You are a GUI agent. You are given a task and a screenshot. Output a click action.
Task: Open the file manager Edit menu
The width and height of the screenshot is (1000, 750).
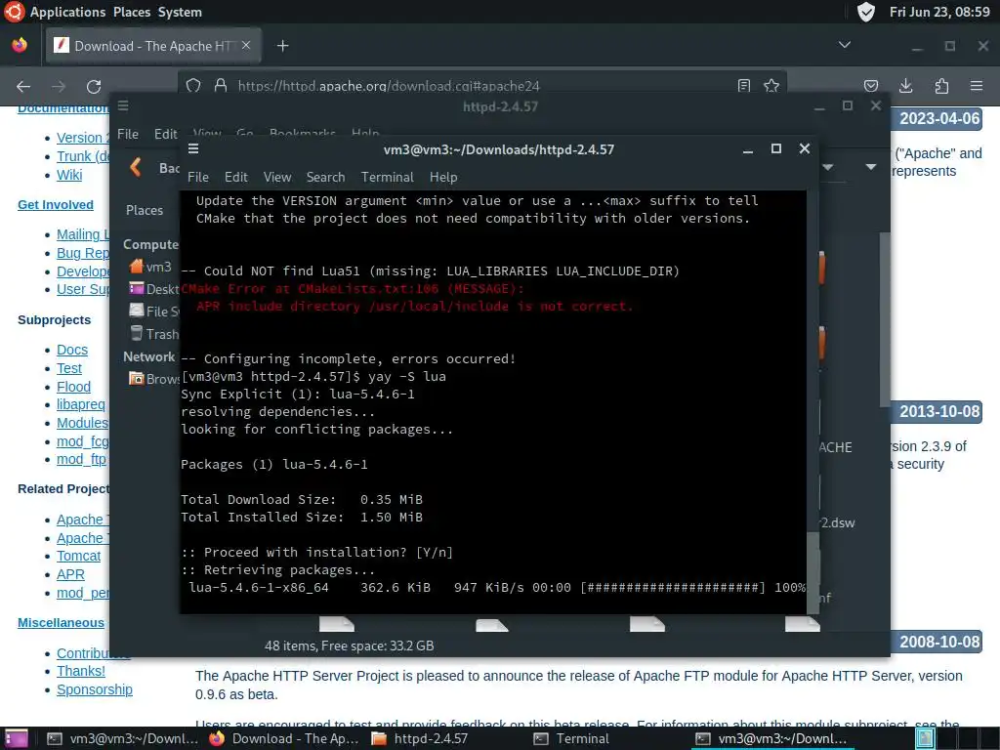[165, 134]
